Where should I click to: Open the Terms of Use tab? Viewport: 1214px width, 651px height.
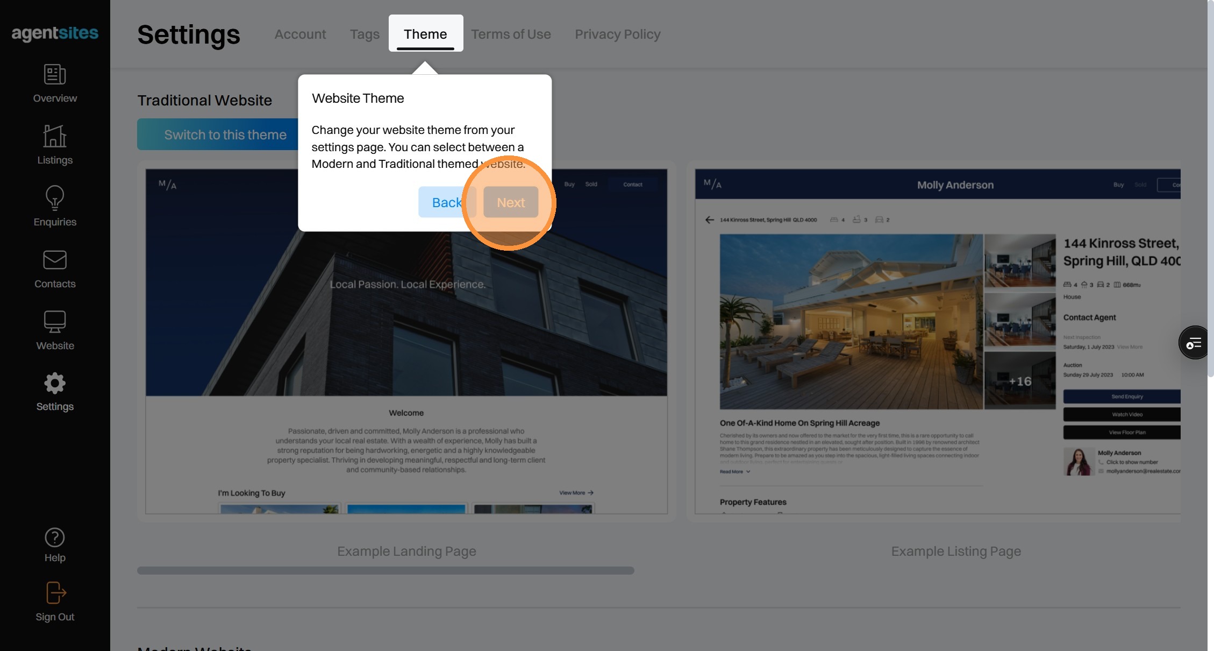tap(511, 34)
